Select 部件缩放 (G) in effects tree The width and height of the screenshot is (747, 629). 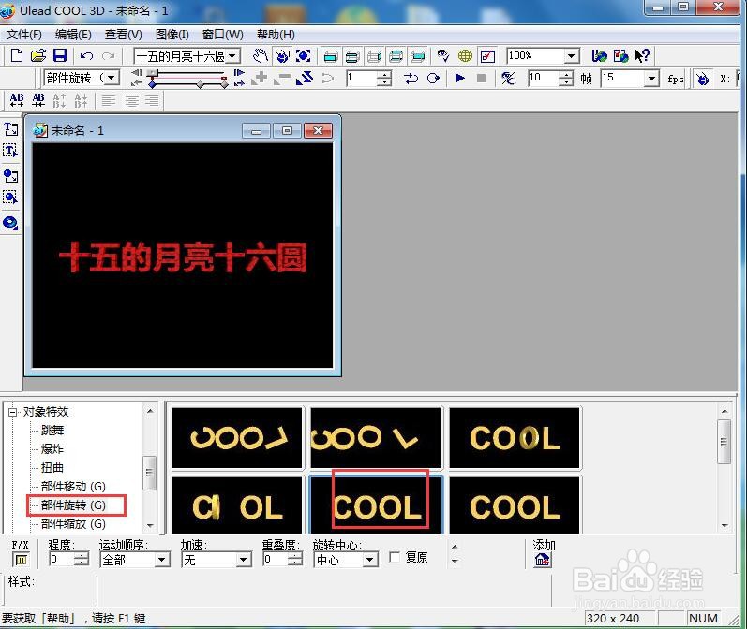pyautogui.click(x=73, y=524)
